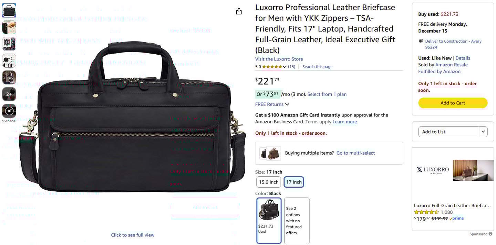Expand the FREE Returns chevron
Image resolution: width=496 pixels, height=245 pixels.
point(287,104)
